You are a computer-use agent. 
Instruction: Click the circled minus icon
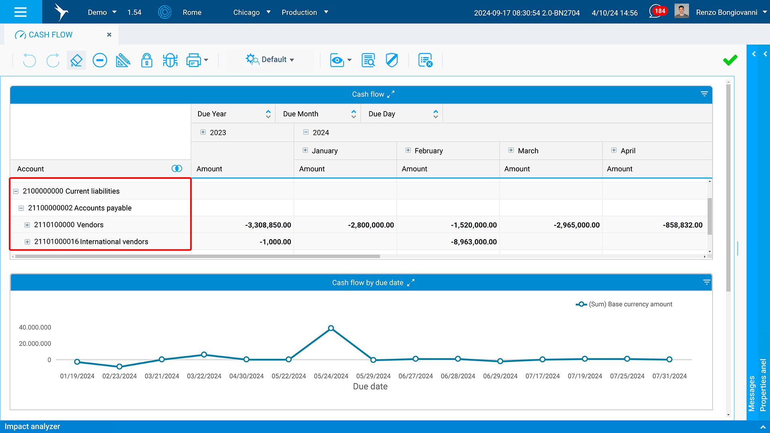click(99, 60)
